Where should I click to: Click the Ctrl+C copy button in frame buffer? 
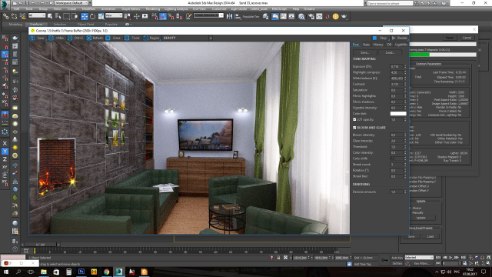(x=75, y=38)
